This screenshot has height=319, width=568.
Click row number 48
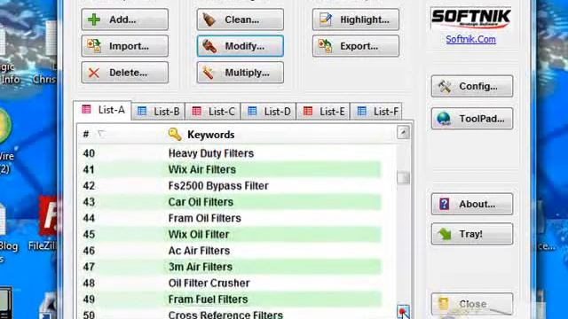[x=89, y=284]
